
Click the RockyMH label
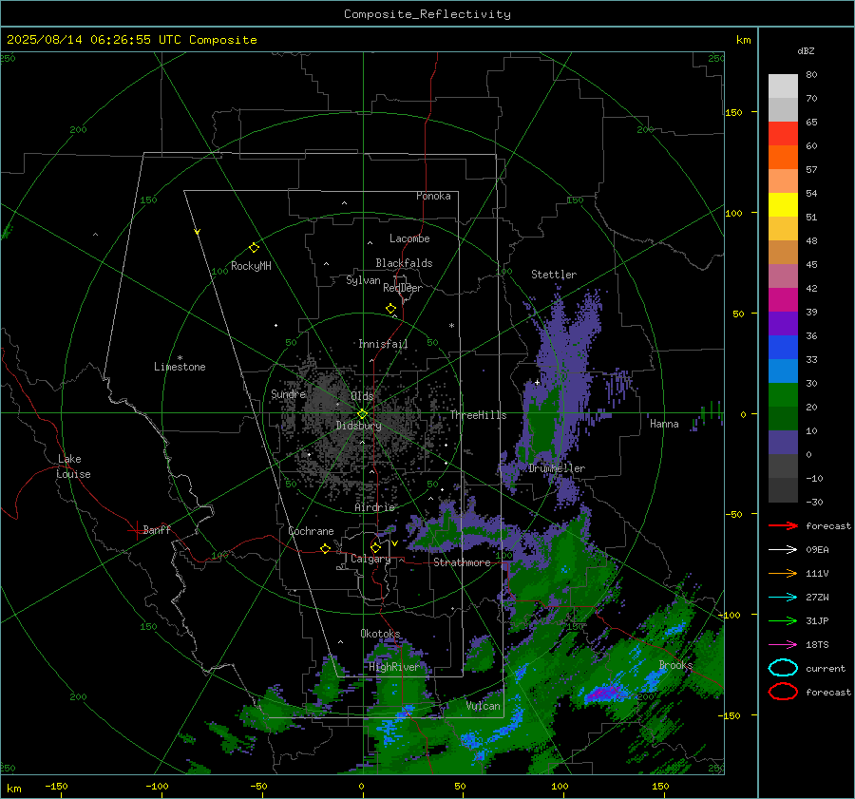tap(251, 266)
